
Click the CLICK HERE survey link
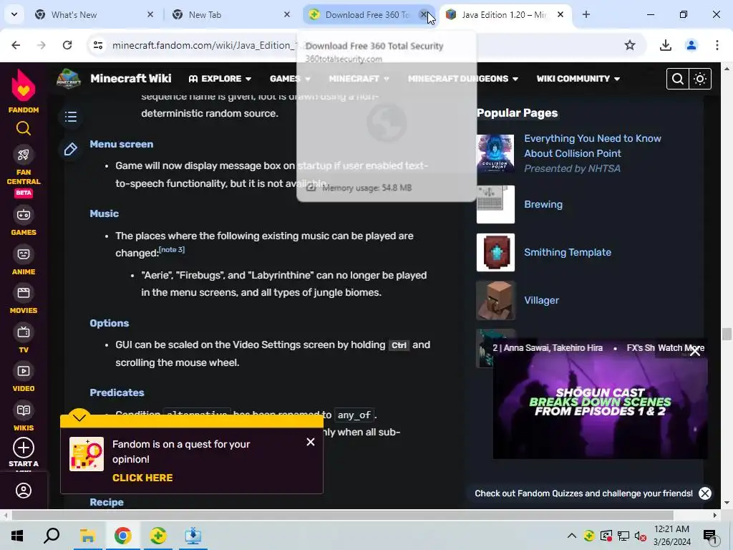(142, 478)
